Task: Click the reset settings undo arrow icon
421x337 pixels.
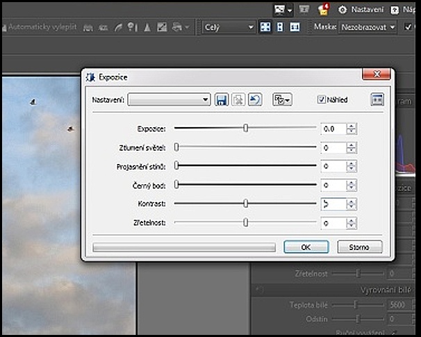Action: [x=255, y=100]
